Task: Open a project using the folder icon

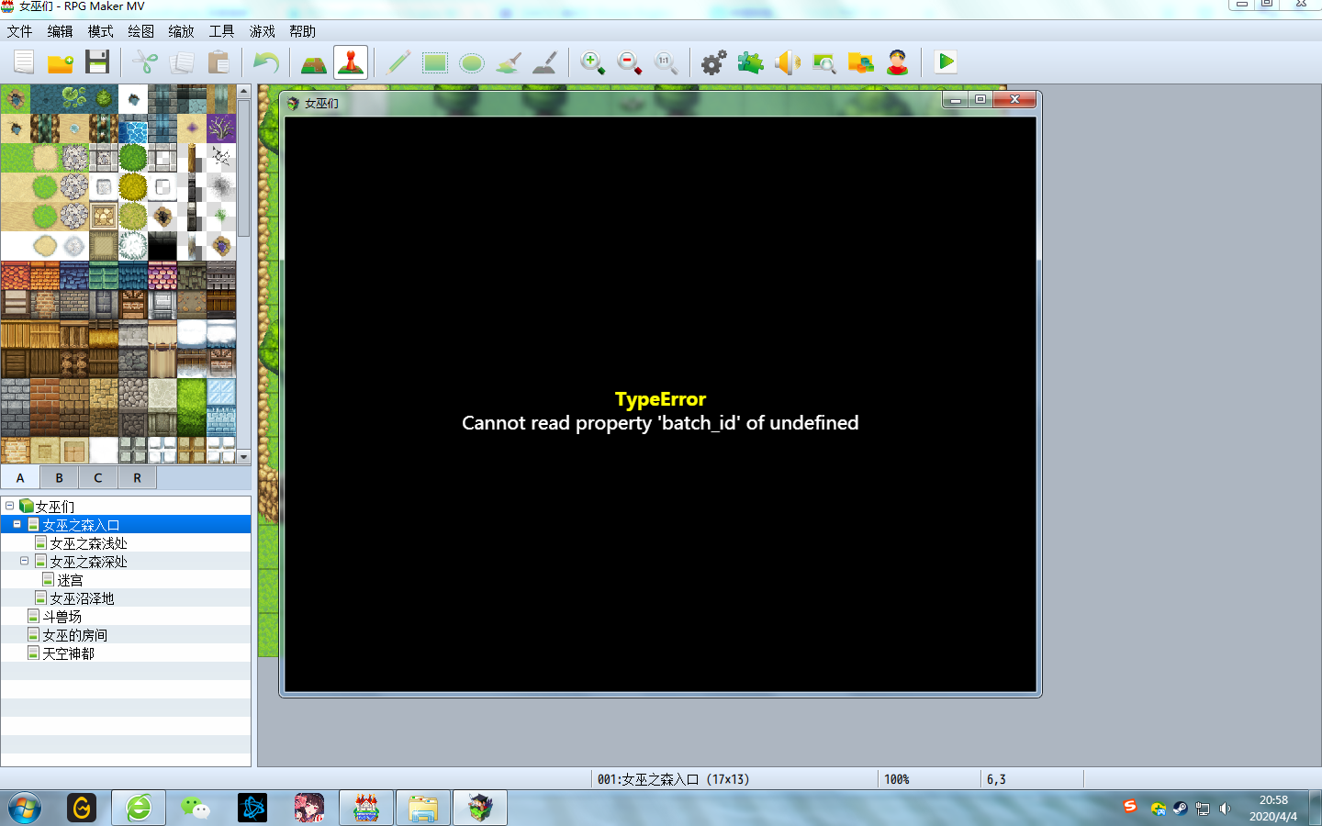Action: point(61,62)
